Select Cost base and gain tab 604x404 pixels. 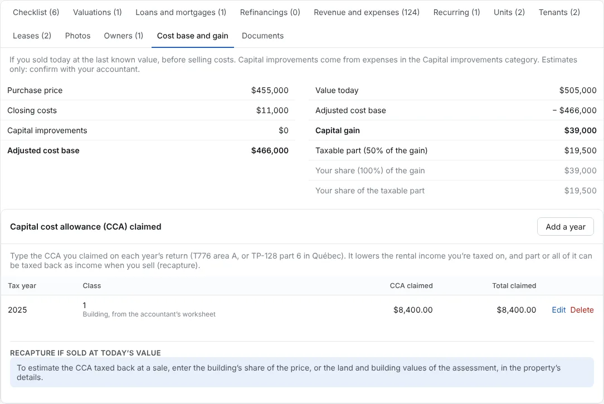pyautogui.click(x=193, y=36)
